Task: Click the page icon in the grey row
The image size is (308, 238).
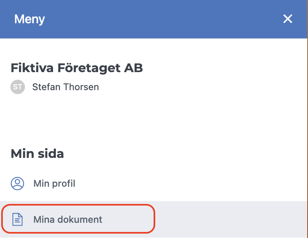Action: pos(17,220)
